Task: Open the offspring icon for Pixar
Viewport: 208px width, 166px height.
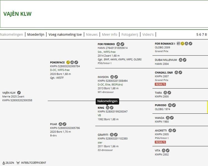Action: tap(60, 124)
